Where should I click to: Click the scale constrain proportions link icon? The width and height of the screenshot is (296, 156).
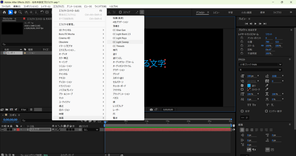(262, 46)
